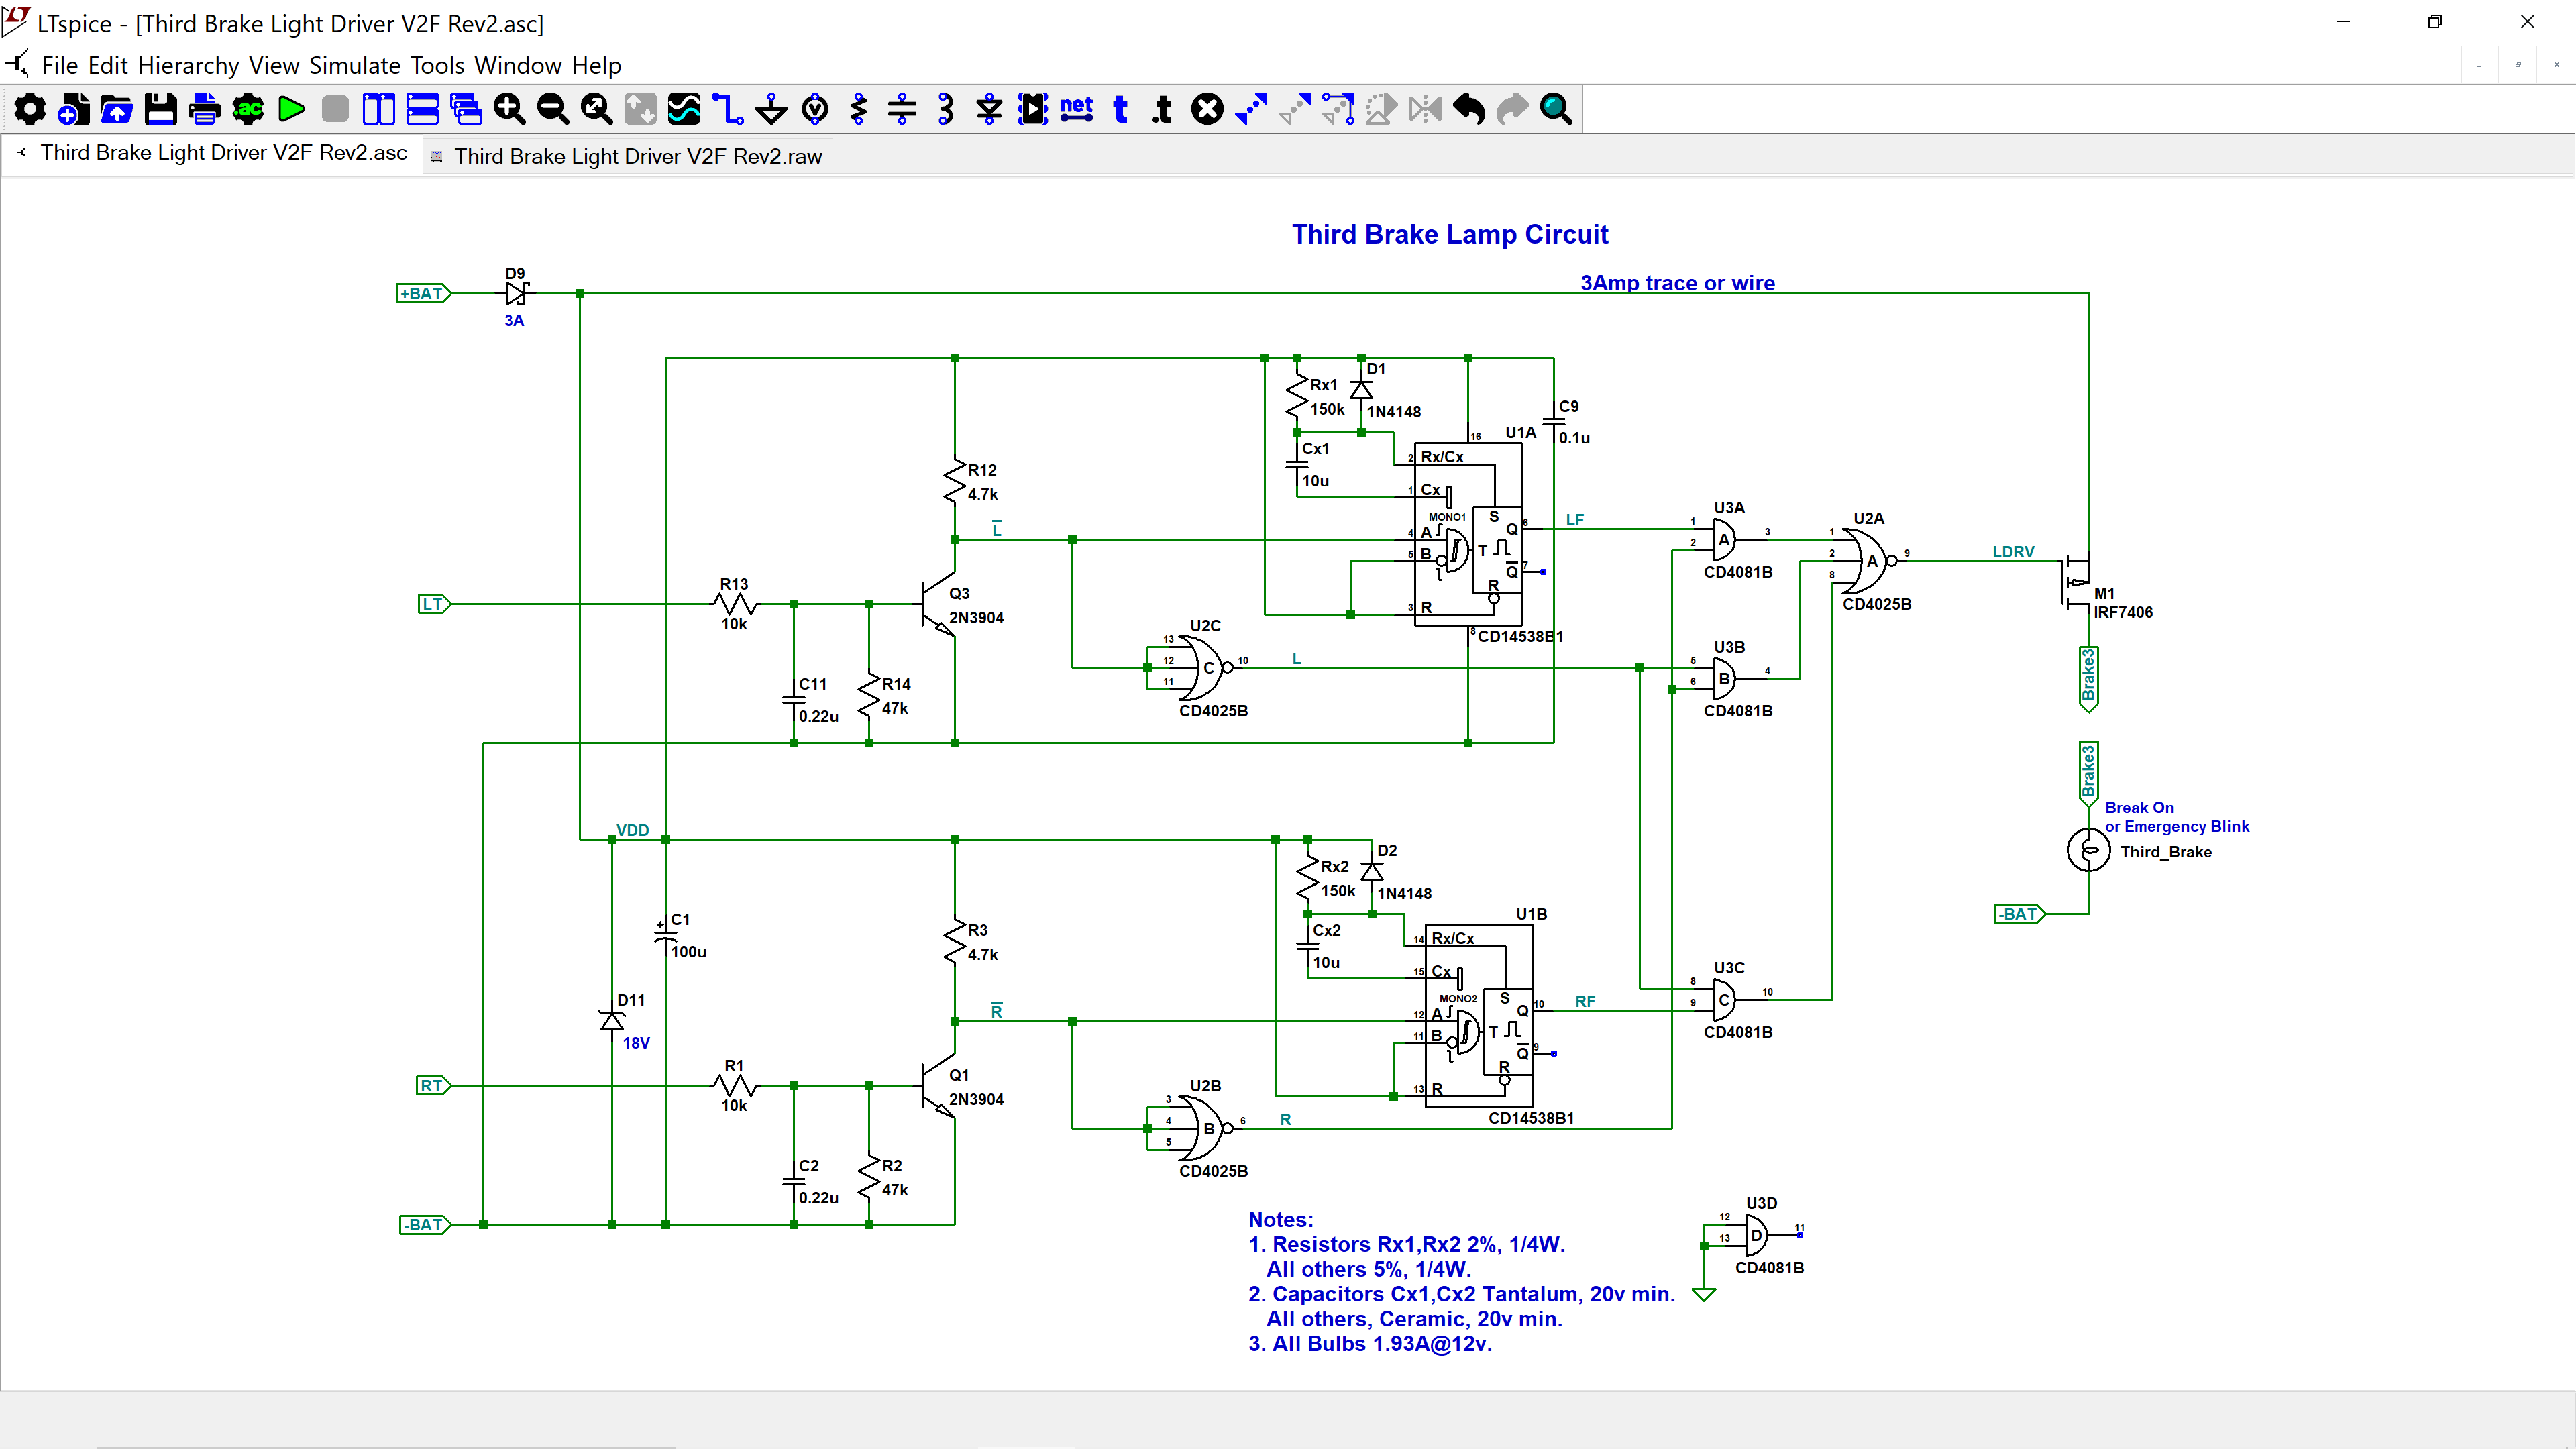Select the +BAT input port label
Screen dimensions: 2576x1449
tap(424, 294)
